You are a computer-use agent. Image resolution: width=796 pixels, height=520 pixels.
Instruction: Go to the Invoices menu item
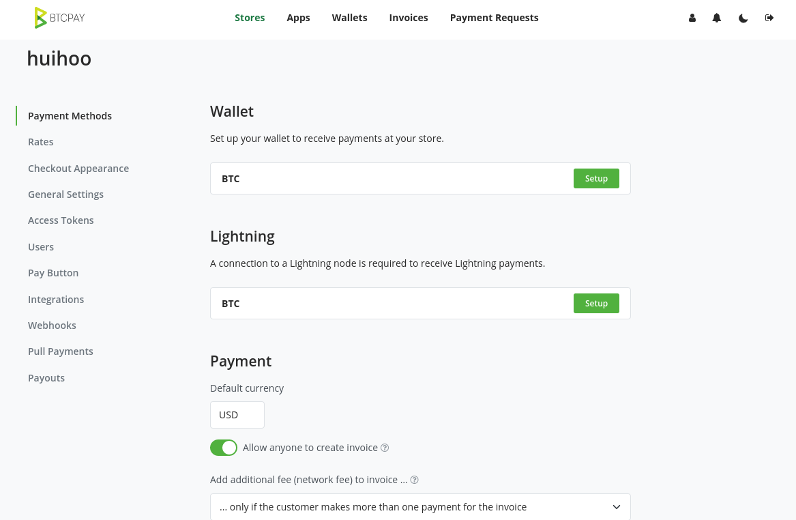(x=409, y=18)
